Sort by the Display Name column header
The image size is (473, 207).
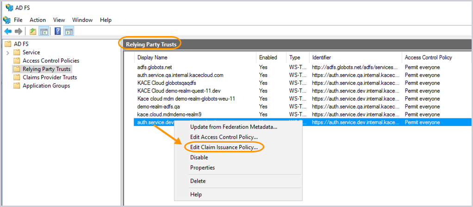pyautogui.click(x=152, y=57)
